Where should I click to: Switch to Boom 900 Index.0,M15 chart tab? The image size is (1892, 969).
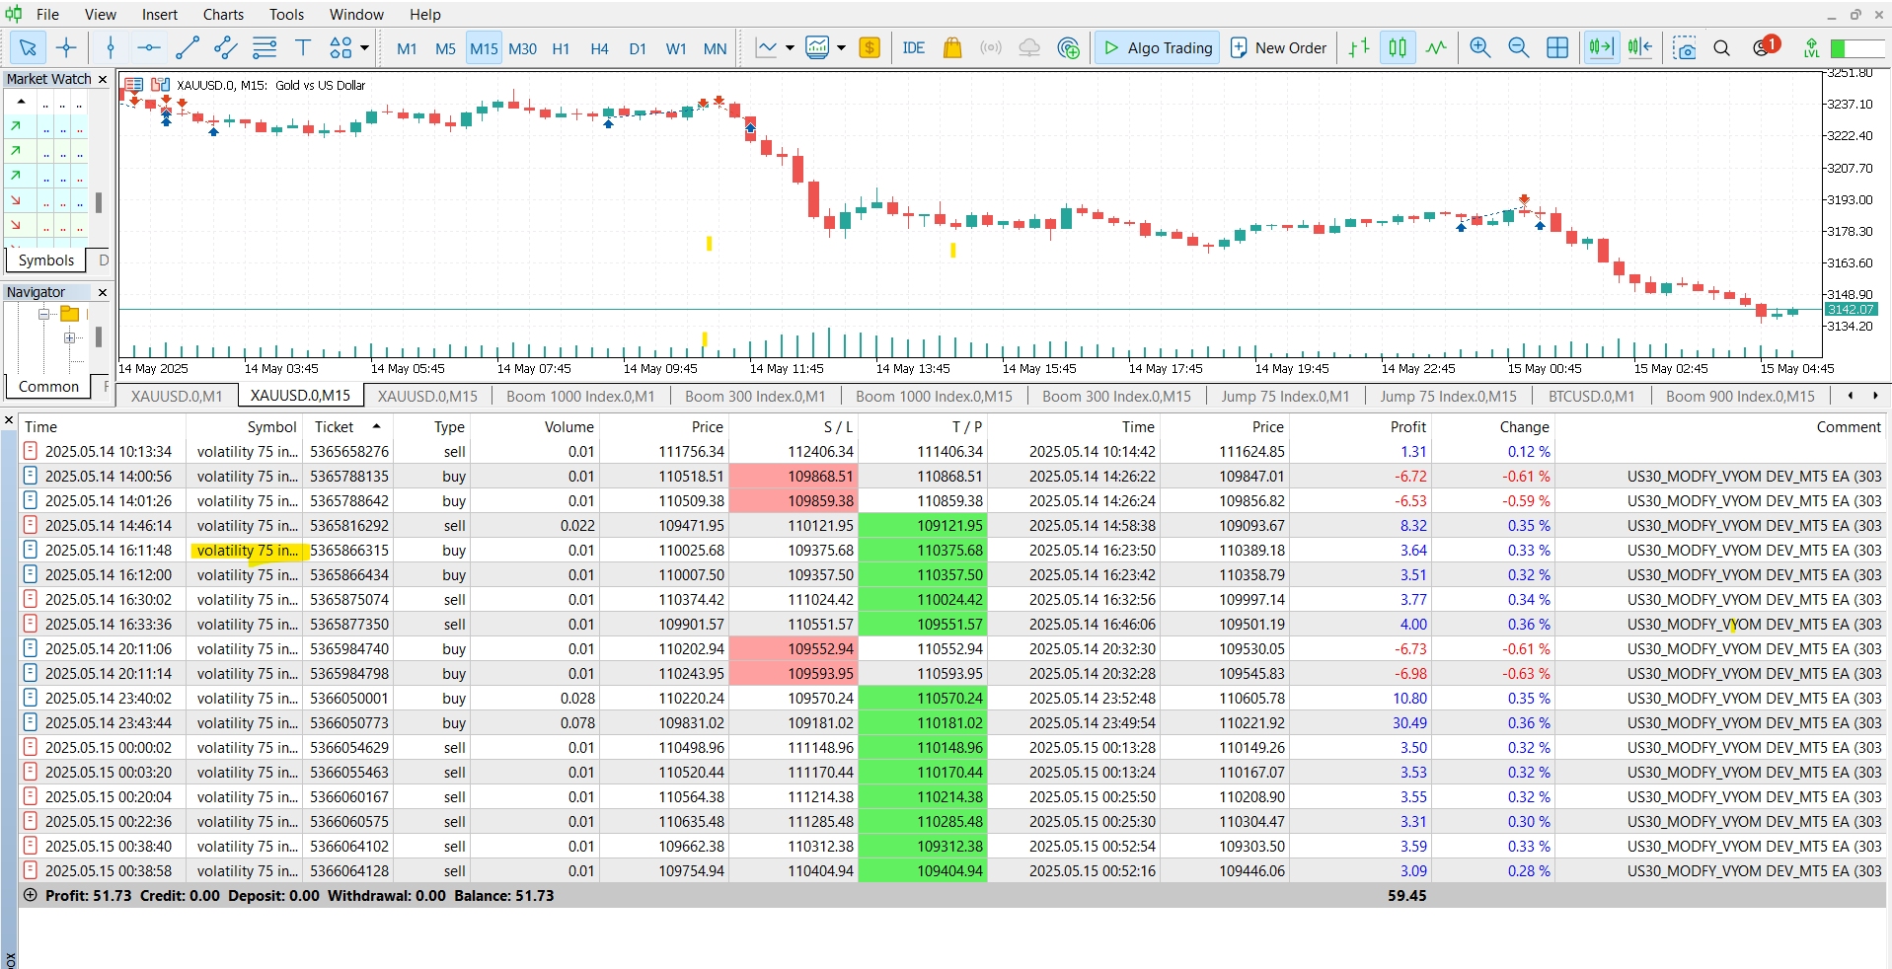point(1740,396)
